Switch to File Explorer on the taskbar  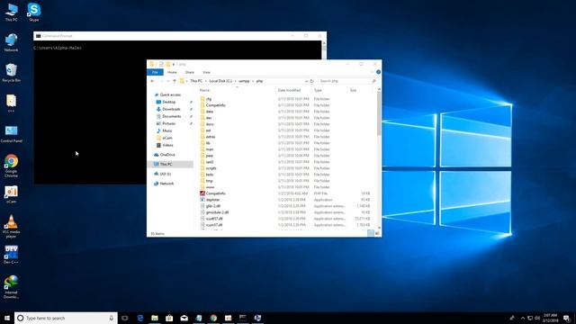155,318
